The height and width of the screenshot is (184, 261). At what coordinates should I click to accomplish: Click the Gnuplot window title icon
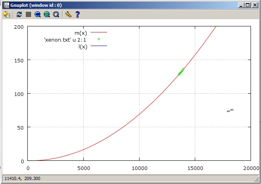pyautogui.click(x=6, y=5)
